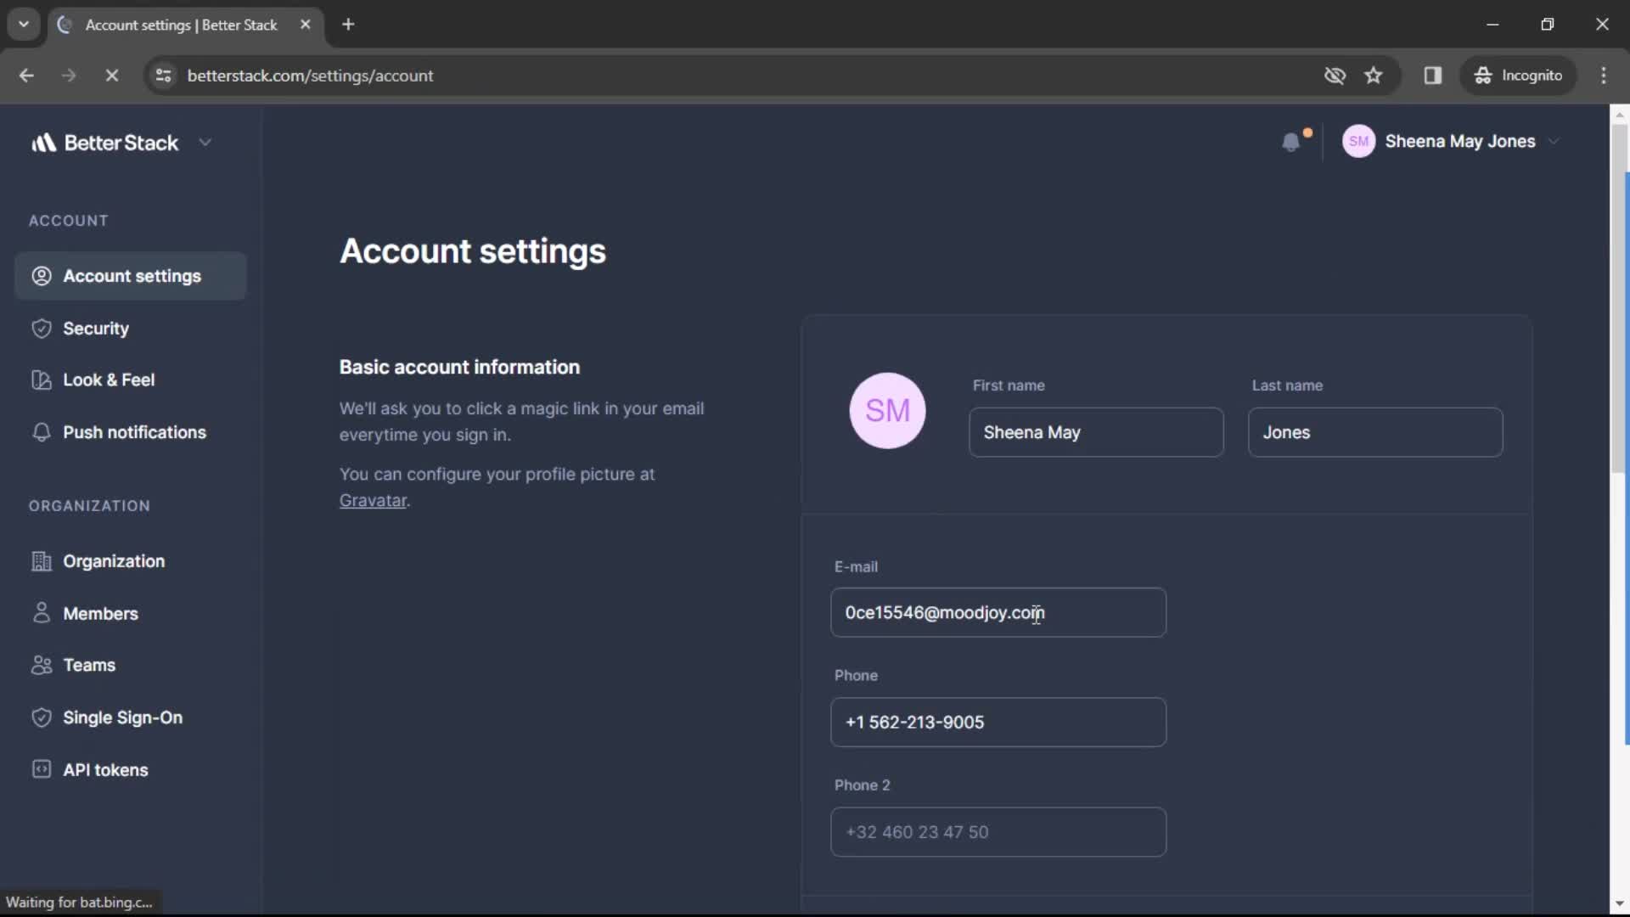Open the notifications bell
1630x917 pixels.
click(1291, 142)
